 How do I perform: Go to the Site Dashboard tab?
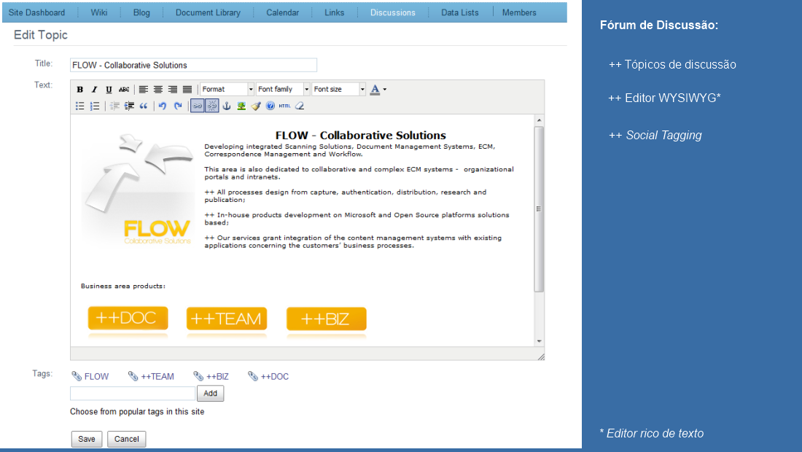[37, 12]
